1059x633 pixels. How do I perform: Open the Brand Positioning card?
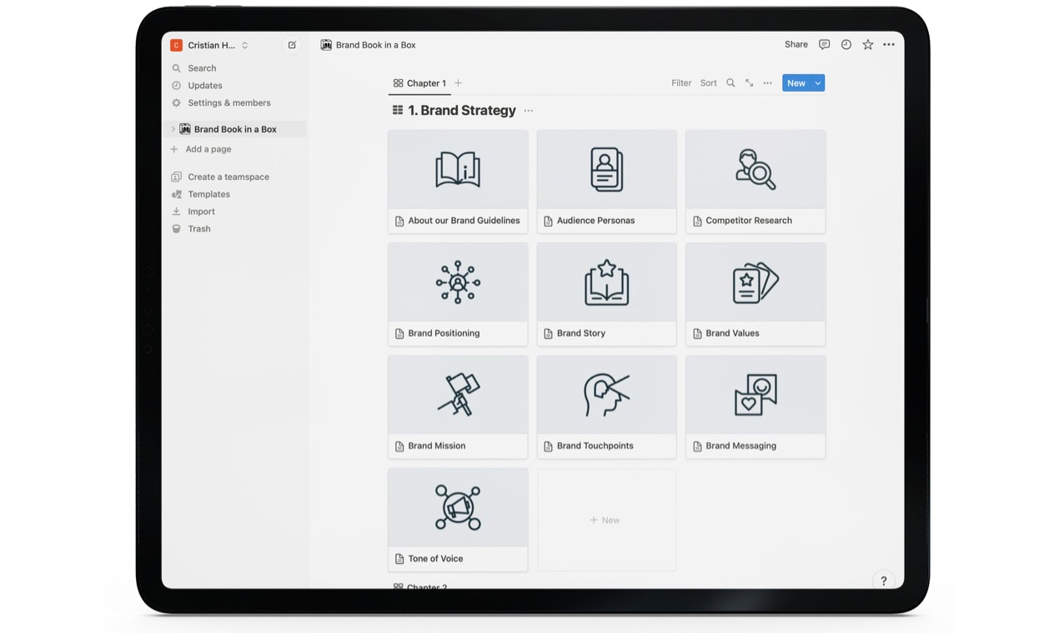tap(458, 294)
